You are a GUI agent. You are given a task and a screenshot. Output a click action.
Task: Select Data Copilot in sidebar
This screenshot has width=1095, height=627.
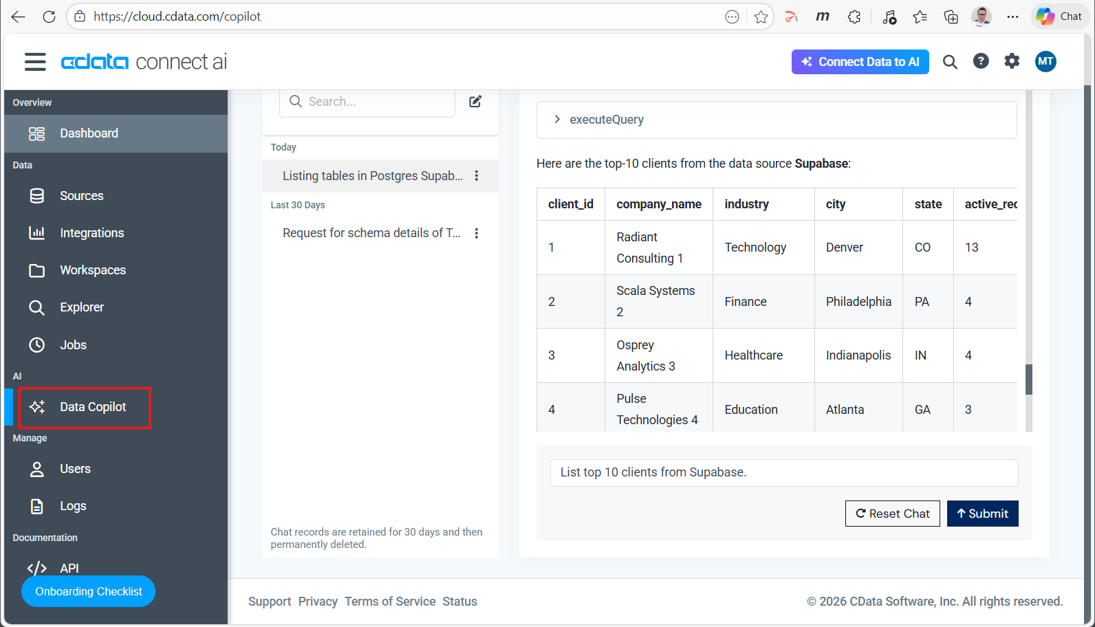point(92,407)
